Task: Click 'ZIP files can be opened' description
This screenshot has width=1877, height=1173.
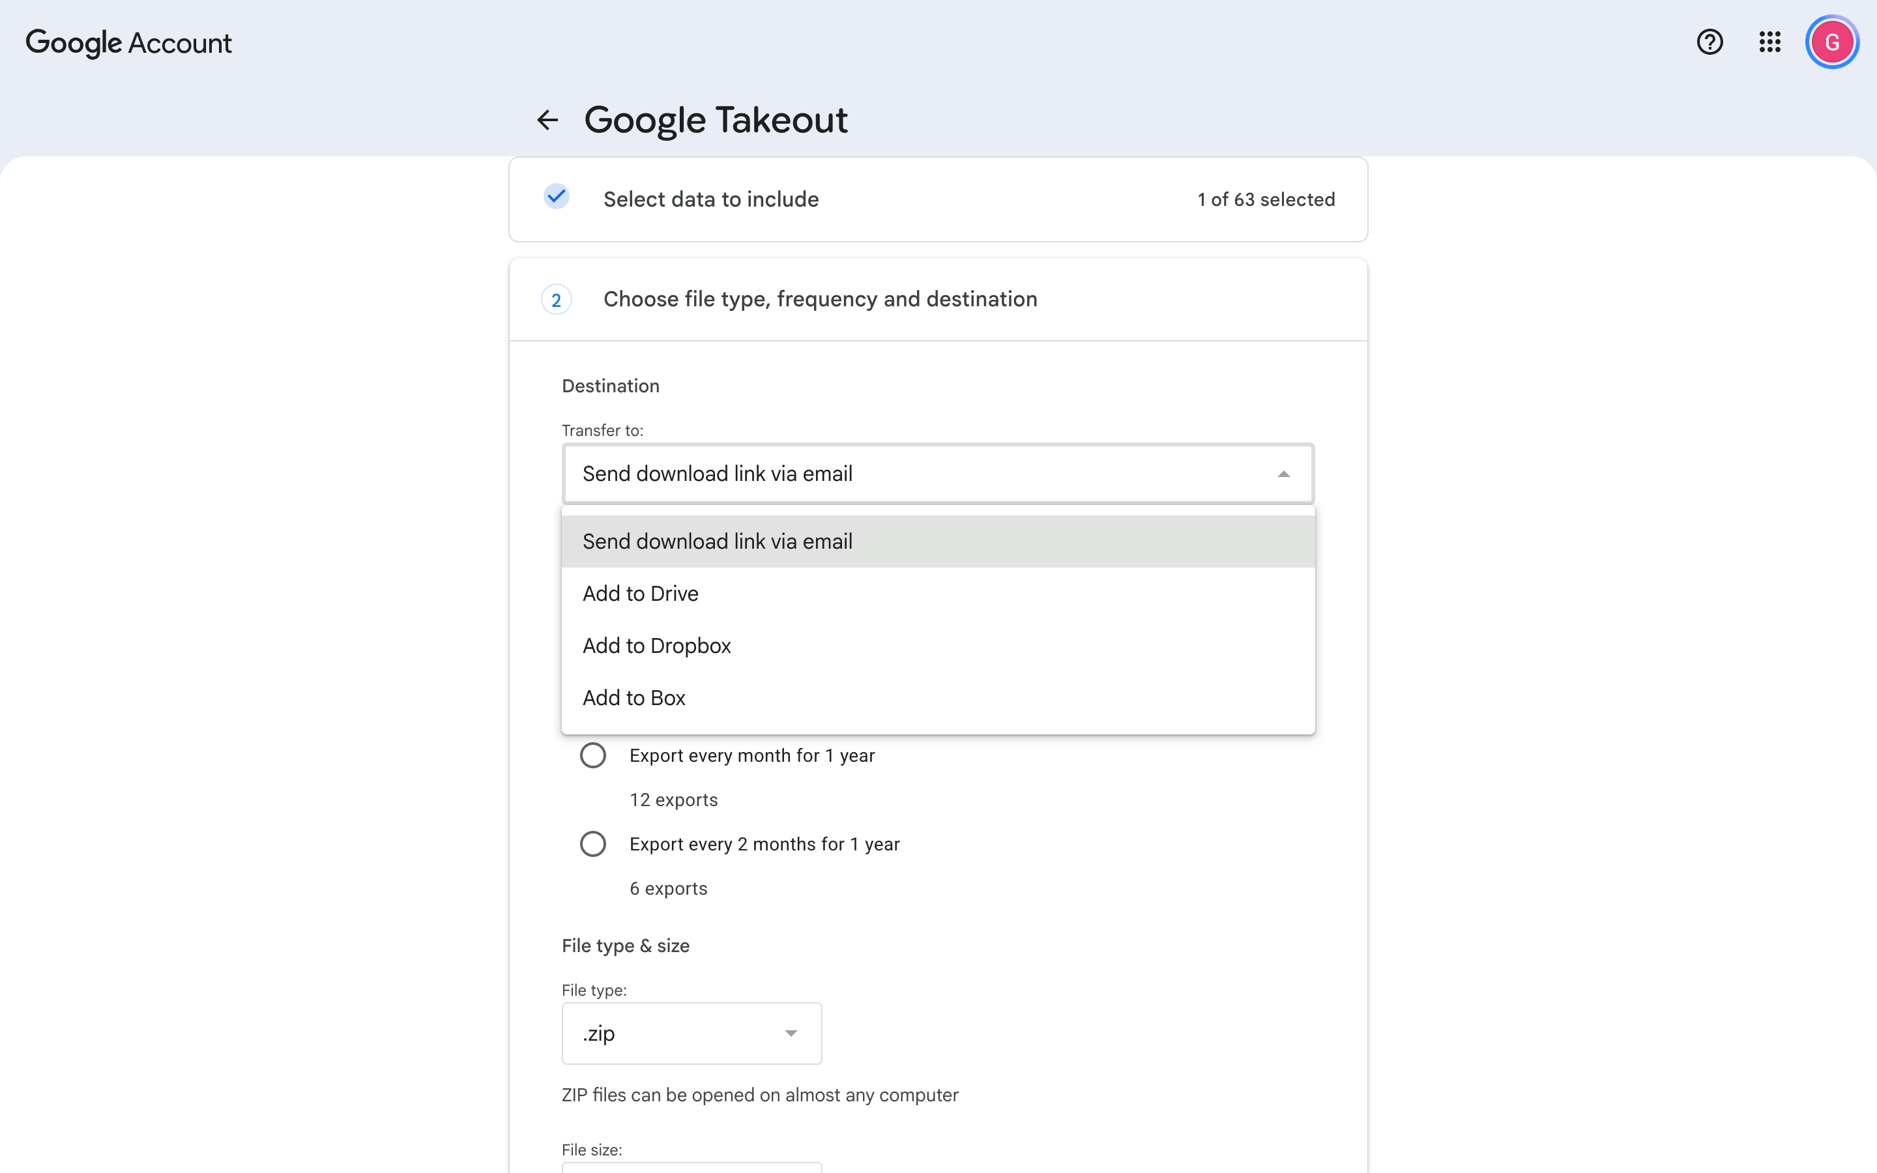Action: point(759,1095)
